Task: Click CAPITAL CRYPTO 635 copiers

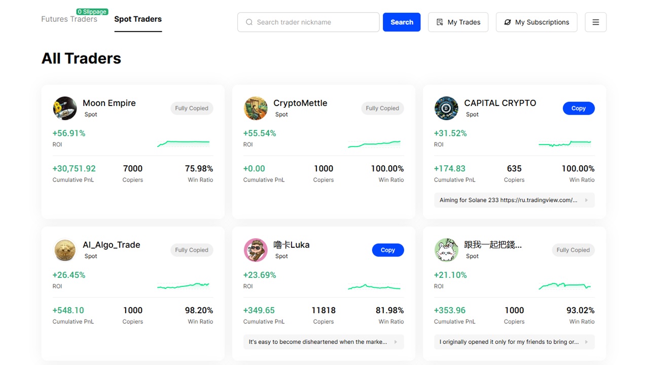Action: point(514,169)
